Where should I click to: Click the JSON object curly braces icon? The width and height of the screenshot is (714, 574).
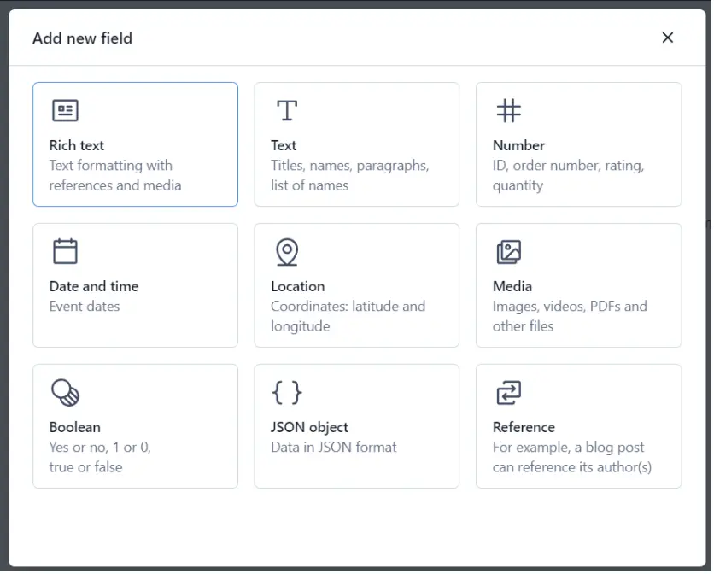(x=286, y=392)
